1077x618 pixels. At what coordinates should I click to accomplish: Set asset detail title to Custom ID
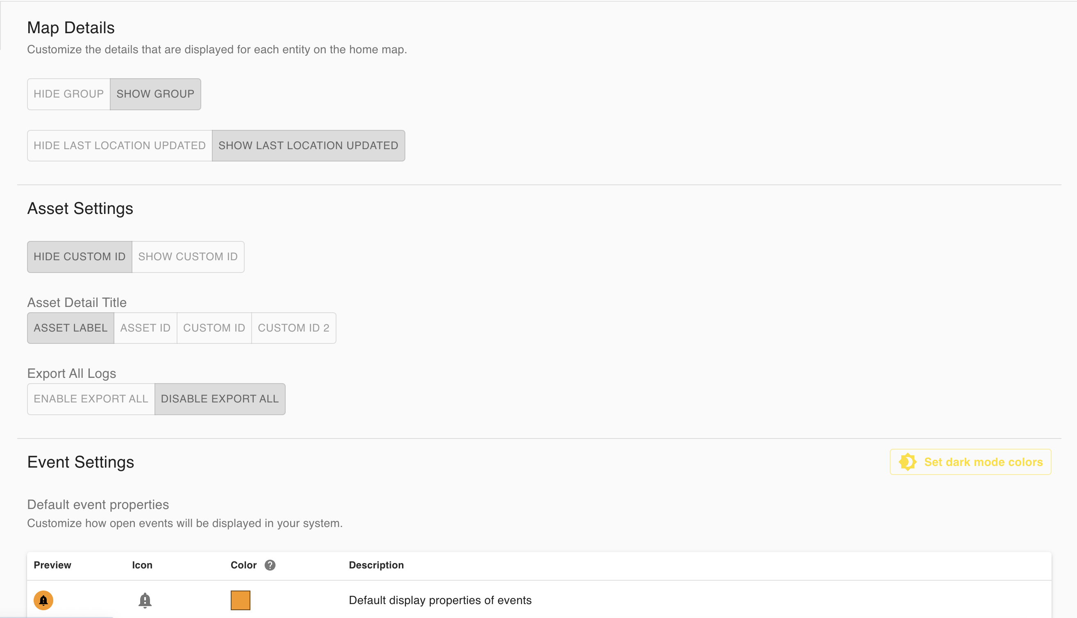click(214, 328)
